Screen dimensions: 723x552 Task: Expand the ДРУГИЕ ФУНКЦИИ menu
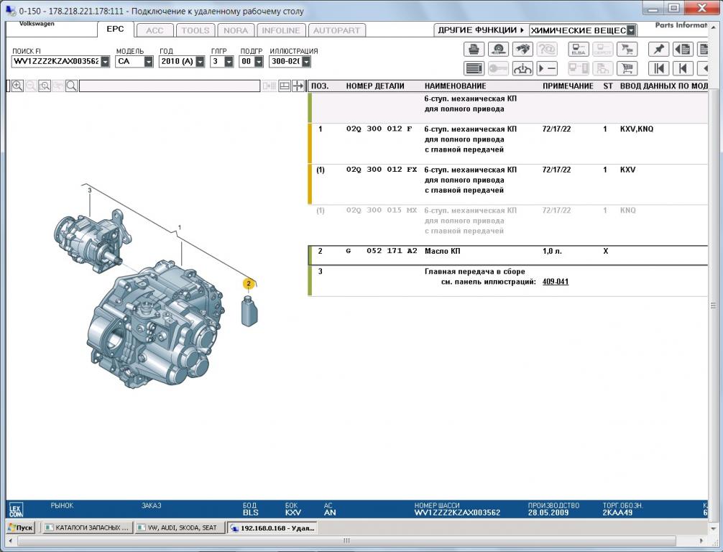point(481,30)
